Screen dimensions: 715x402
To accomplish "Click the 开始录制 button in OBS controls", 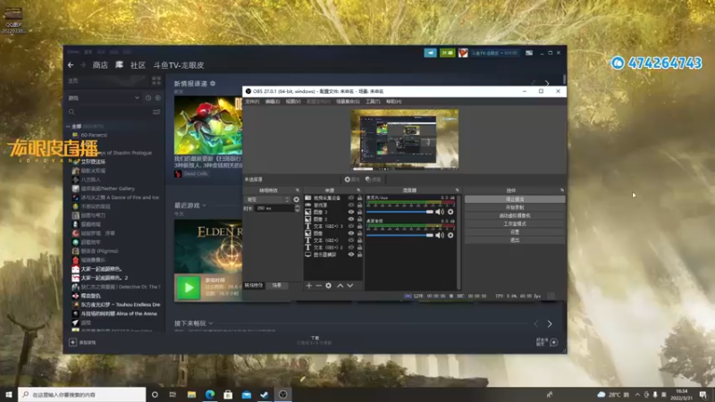I will click(515, 207).
